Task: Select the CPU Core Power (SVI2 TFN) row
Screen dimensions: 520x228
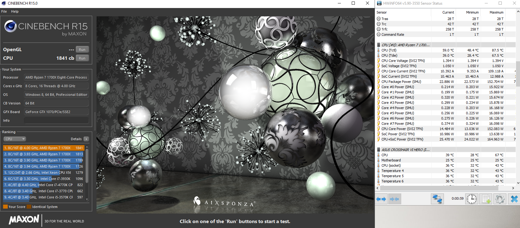Action: pyautogui.click(x=445, y=129)
